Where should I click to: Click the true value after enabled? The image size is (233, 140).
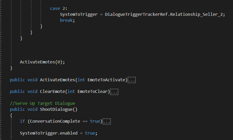[90, 133]
